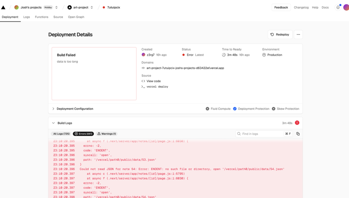349x198 pixels.
Task: Switch to the Functions tab
Action: click(x=42, y=17)
